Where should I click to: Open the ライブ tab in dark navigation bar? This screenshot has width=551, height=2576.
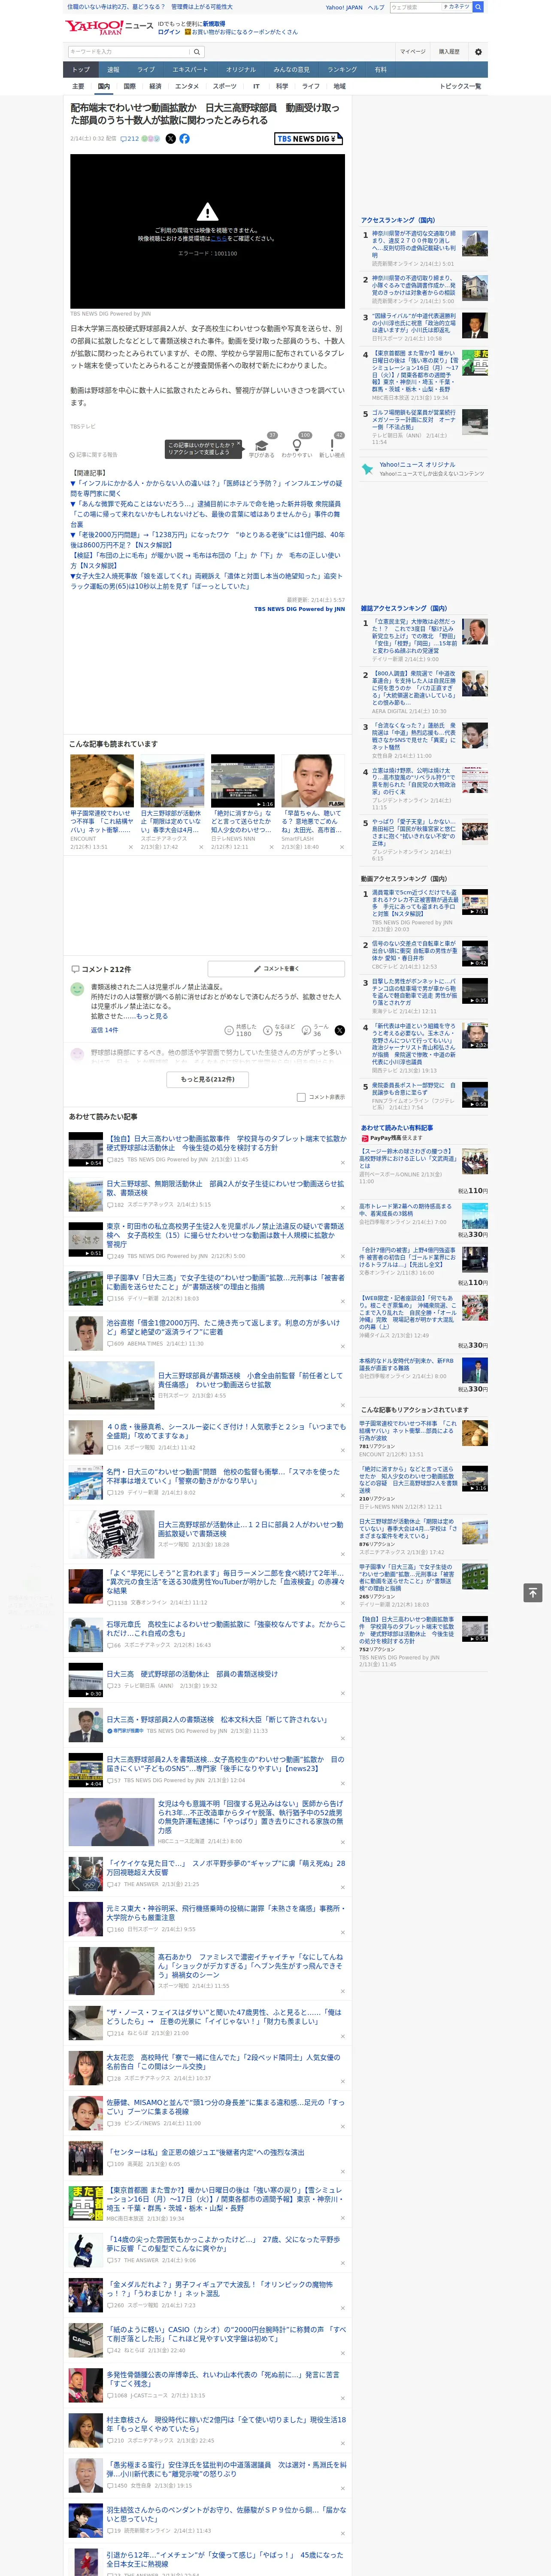pos(146,70)
